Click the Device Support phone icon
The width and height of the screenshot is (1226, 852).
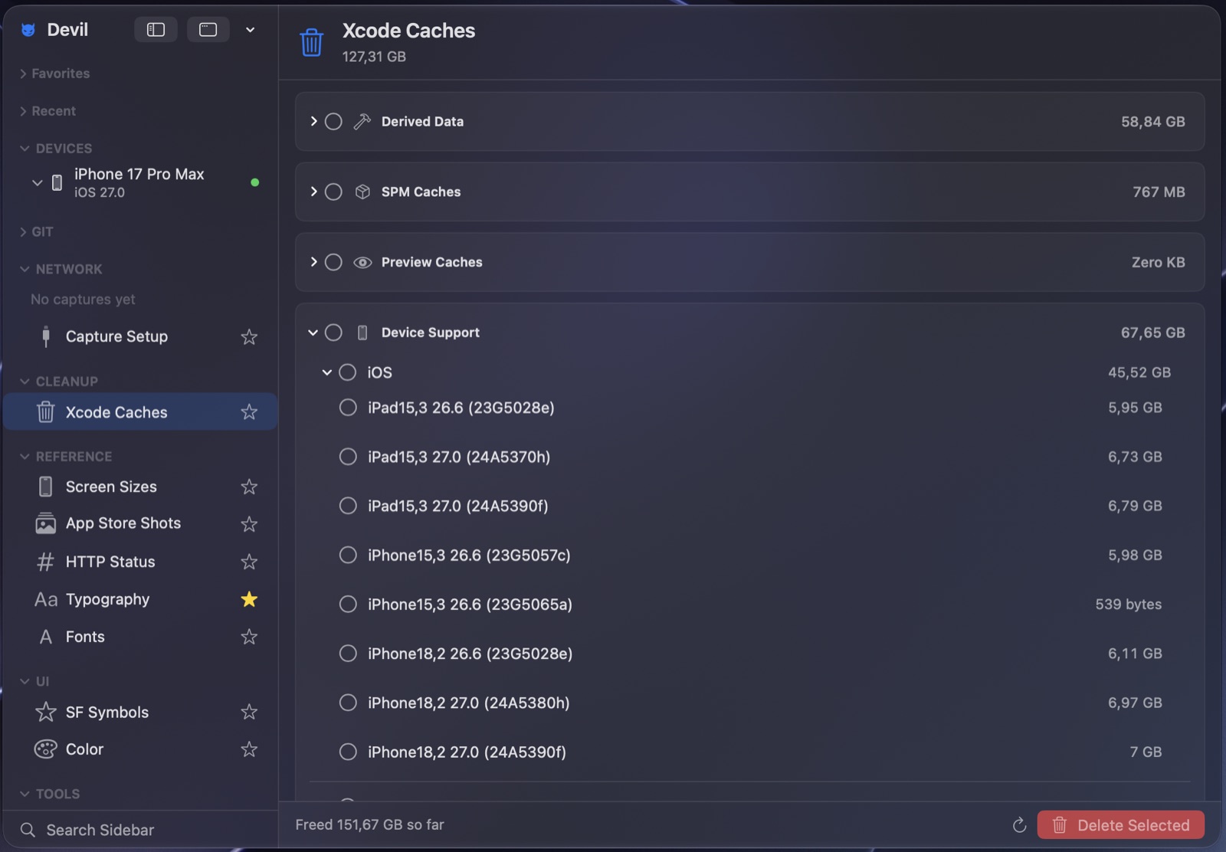point(362,333)
